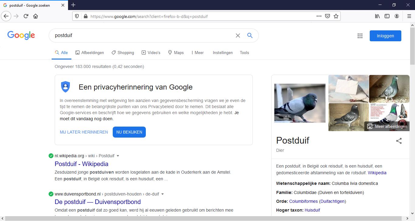This screenshot has width=415, height=221.
Task: Expand Wikipedia result dropdown arrow
Action: [x=118, y=156]
